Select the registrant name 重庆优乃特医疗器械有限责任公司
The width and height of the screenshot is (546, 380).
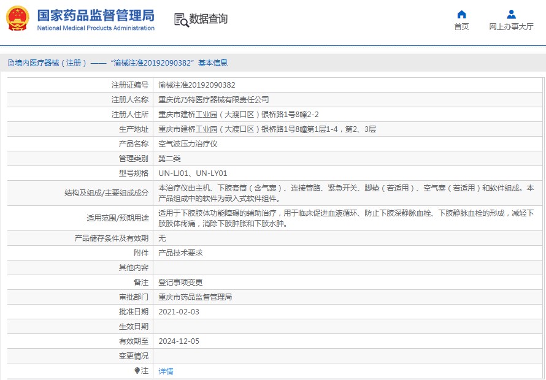point(213,100)
